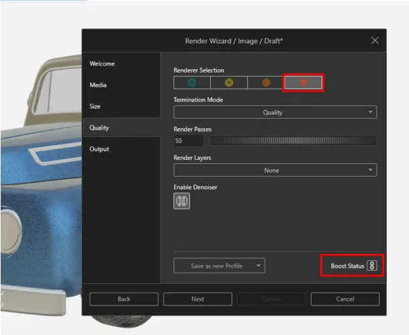The width and height of the screenshot is (409, 335).
Task: Click the Boost Status label
Action: tap(347, 266)
